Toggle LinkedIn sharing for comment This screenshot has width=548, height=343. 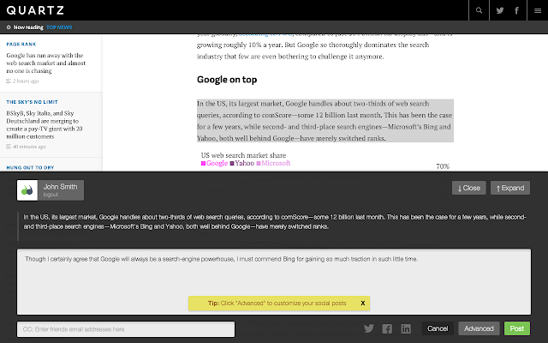click(x=406, y=328)
